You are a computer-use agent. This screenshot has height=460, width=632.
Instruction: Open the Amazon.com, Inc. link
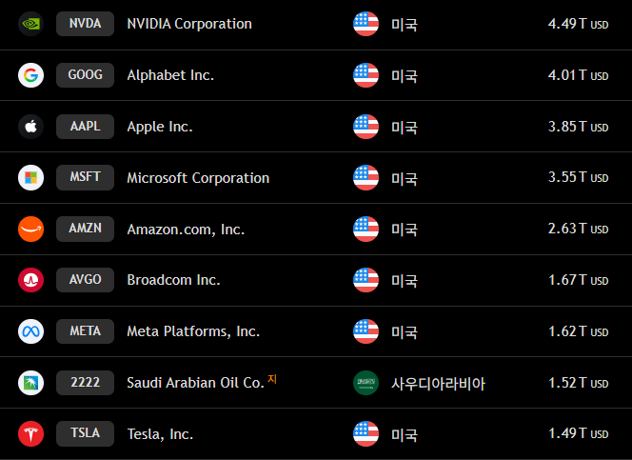[x=186, y=230]
